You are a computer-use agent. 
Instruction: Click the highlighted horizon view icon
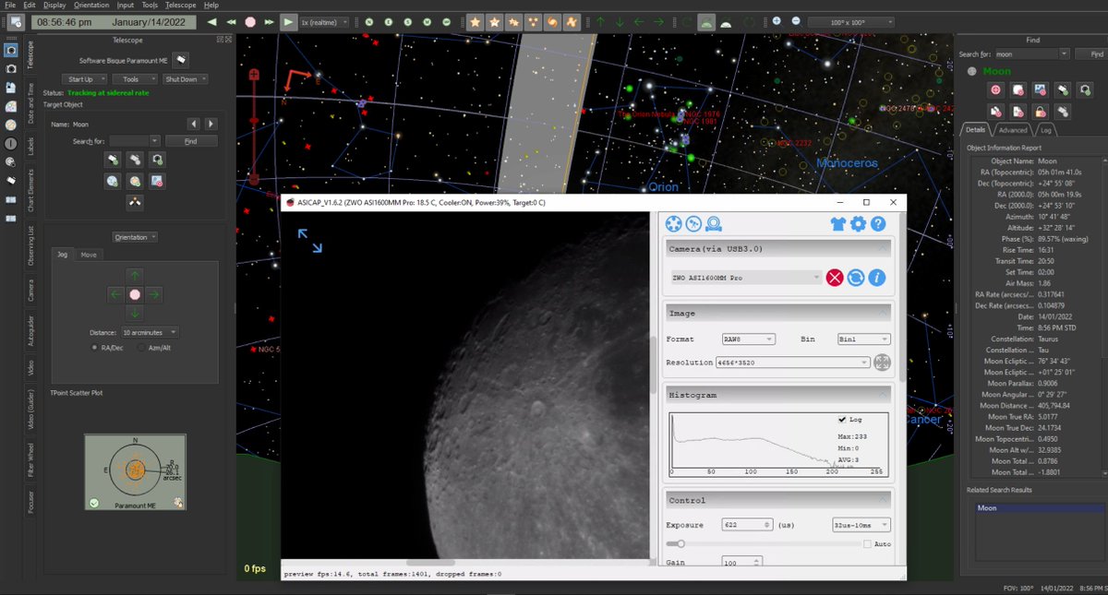(705, 21)
